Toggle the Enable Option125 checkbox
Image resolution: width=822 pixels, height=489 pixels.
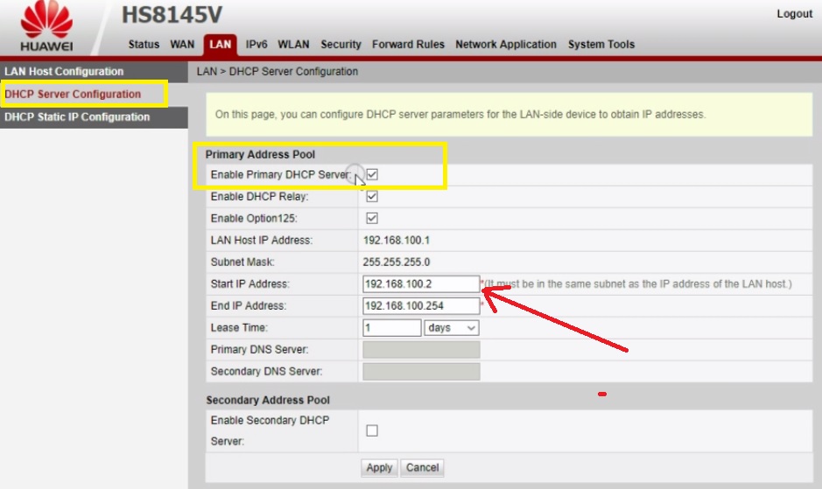point(372,219)
